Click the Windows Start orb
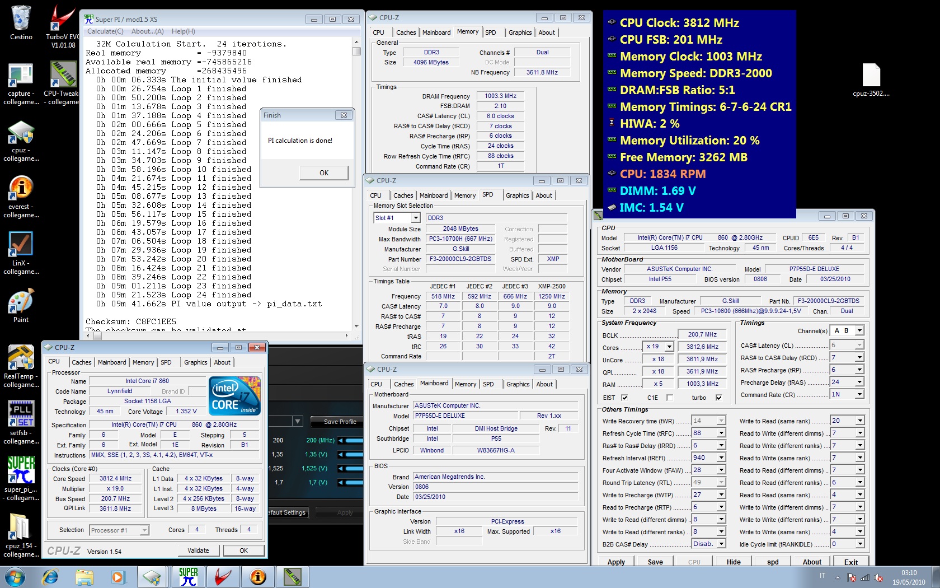The height and width of the screenshot is (588, 940). tap(15, 577)
